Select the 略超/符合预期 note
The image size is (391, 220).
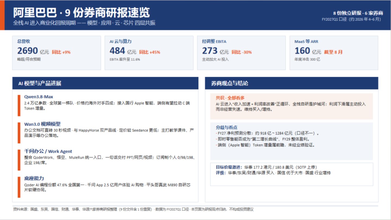[29, 59]
